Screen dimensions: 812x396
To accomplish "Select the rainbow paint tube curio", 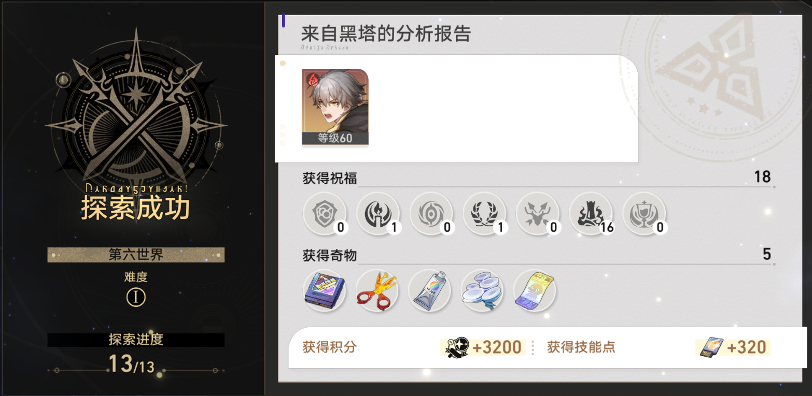I will (429, 290).
